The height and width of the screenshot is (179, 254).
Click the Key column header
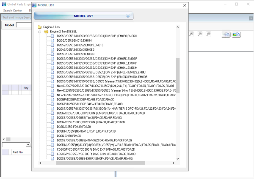tap(26, 88)
